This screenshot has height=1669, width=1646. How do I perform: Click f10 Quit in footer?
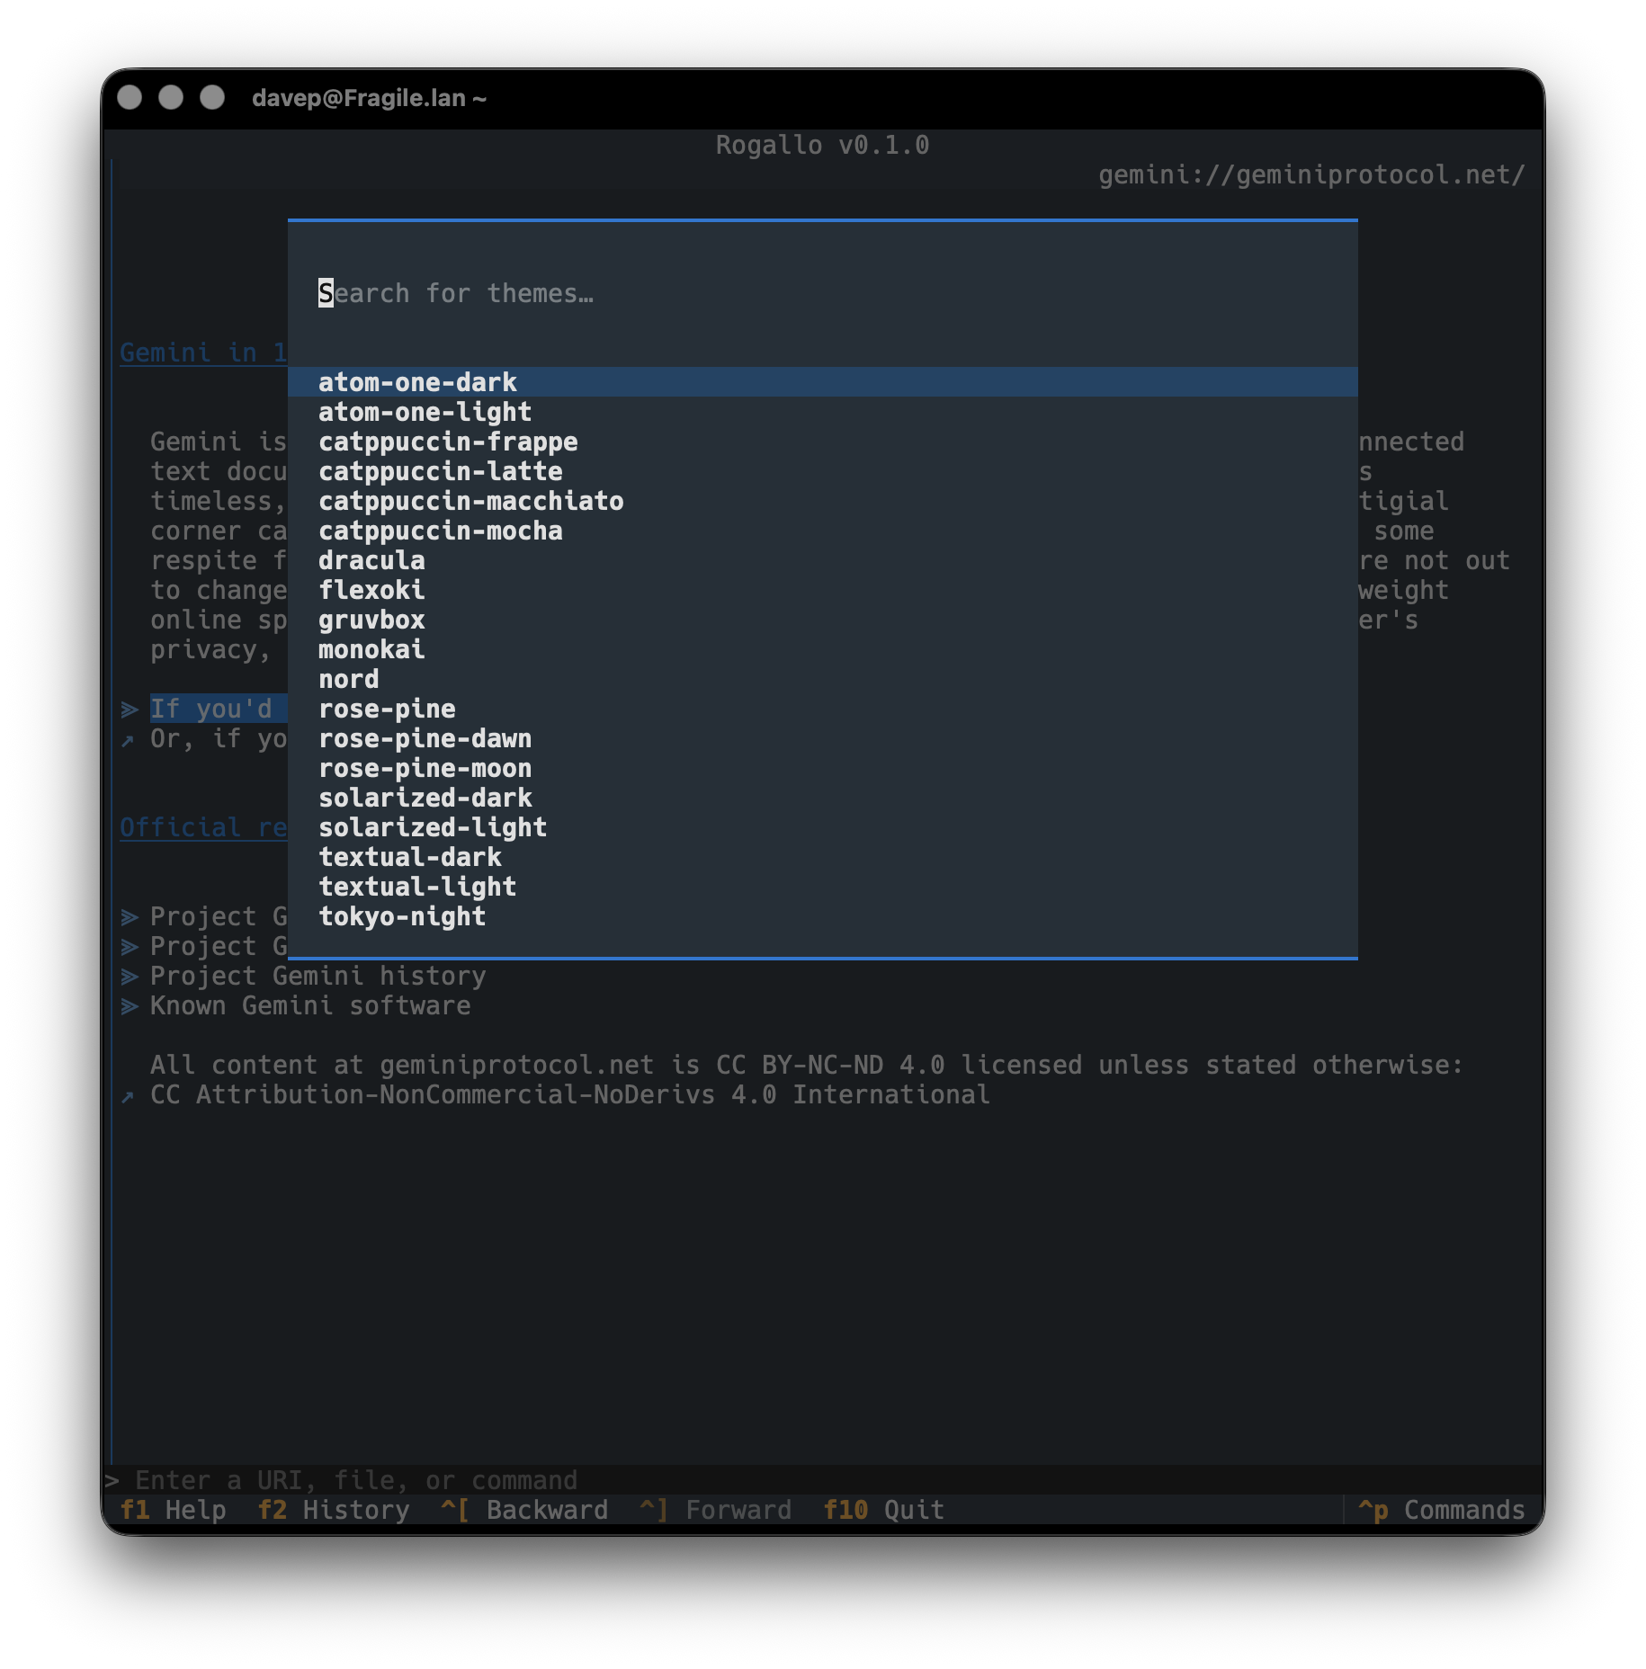(884, 1510)
